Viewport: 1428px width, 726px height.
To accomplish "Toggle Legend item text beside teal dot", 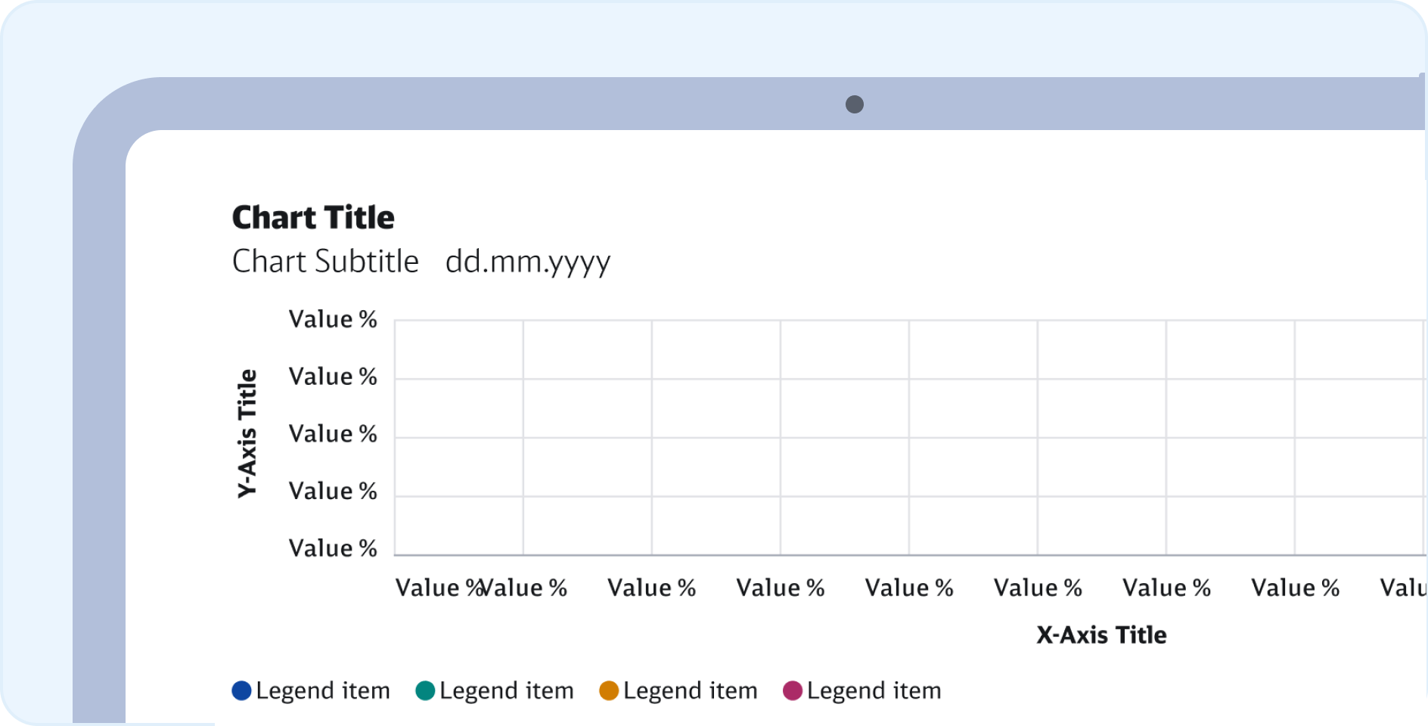I will click(x=507, y=690).
